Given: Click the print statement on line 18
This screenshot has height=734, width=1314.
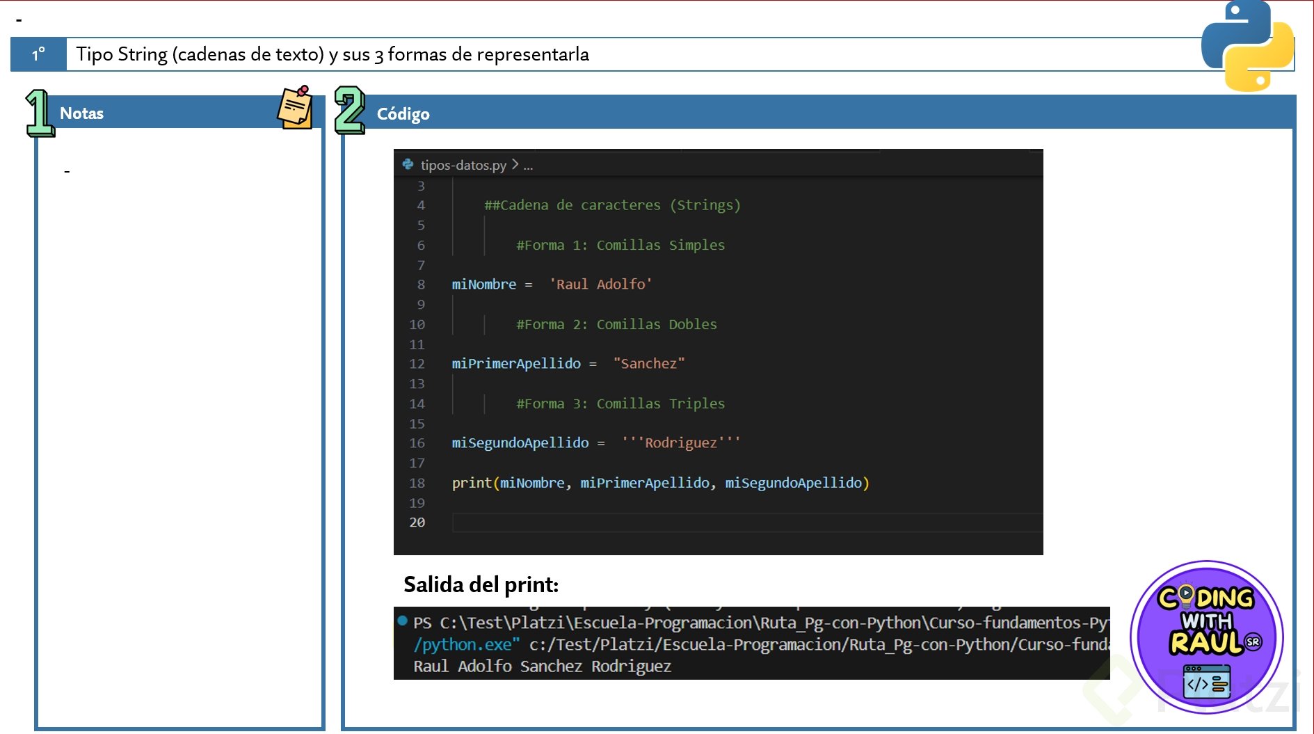Looking at the screenshot, I should tap(660, 483).
